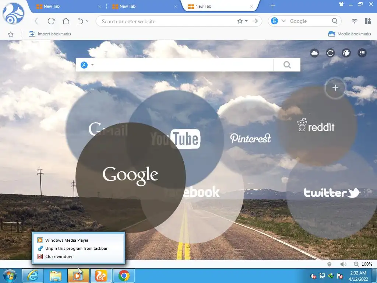Click the page search magnifier button
The height and width of the screenshot is (283, 377).
pos(287,65)
